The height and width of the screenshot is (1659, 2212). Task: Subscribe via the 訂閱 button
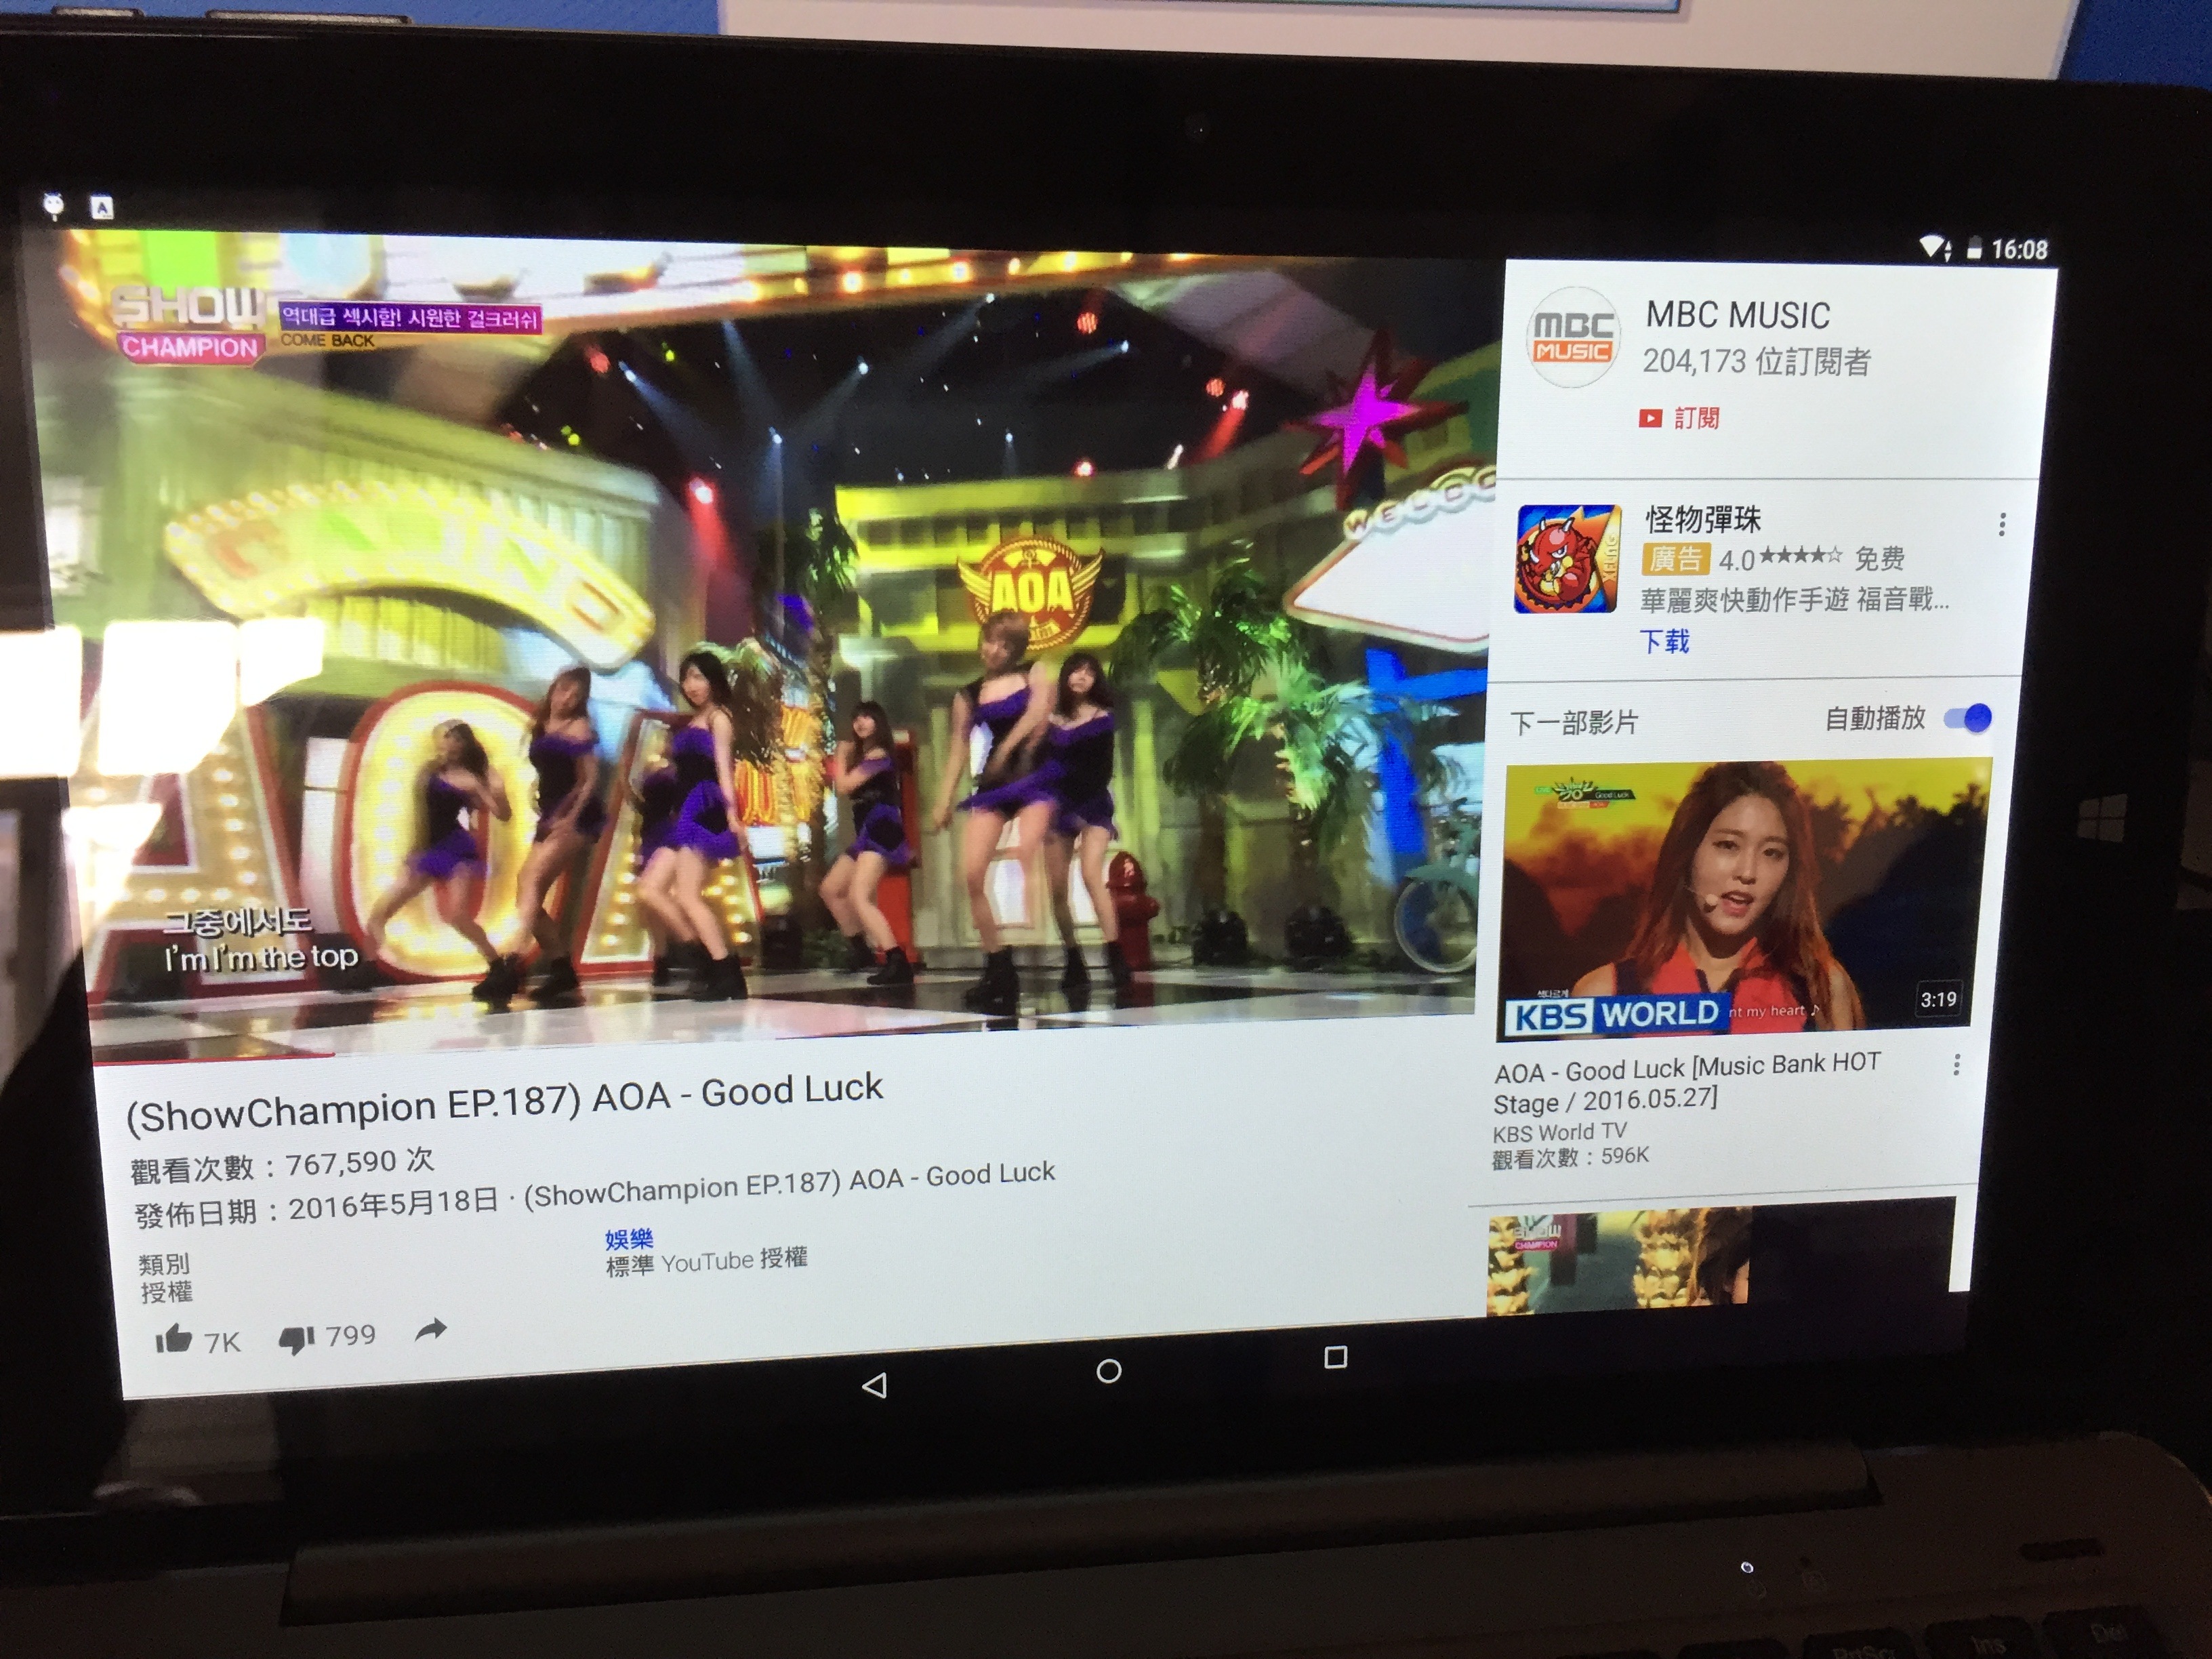pyautogui.click(x=1680, y=418)
